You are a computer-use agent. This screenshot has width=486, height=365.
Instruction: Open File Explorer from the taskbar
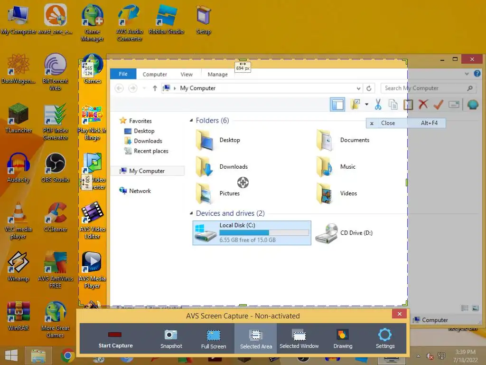point(38,355)
